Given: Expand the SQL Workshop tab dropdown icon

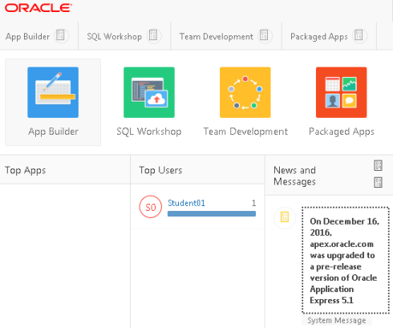Looking at the screenshot, I should (154, 35).
